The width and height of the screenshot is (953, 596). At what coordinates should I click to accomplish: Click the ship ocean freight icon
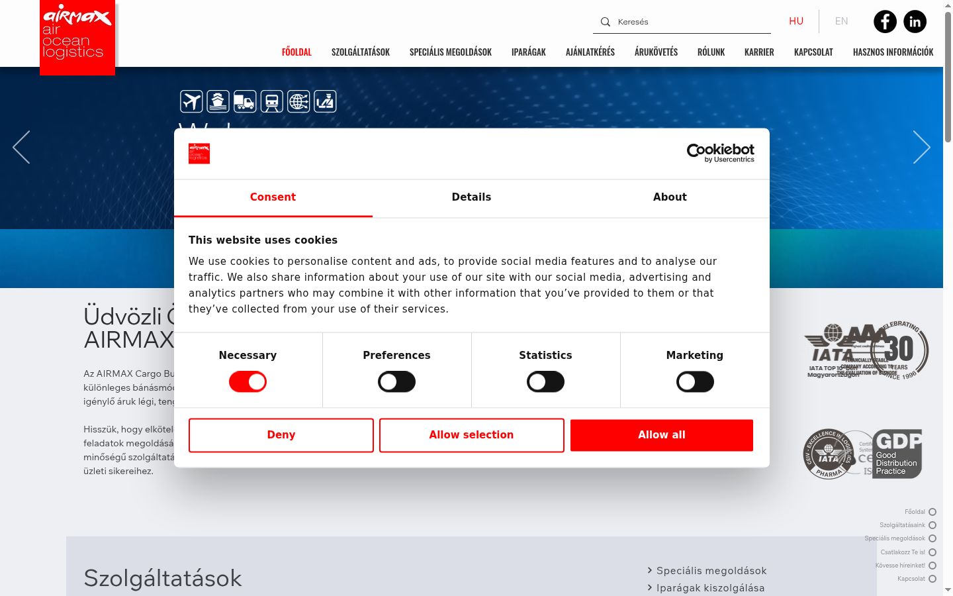[218, 101]
